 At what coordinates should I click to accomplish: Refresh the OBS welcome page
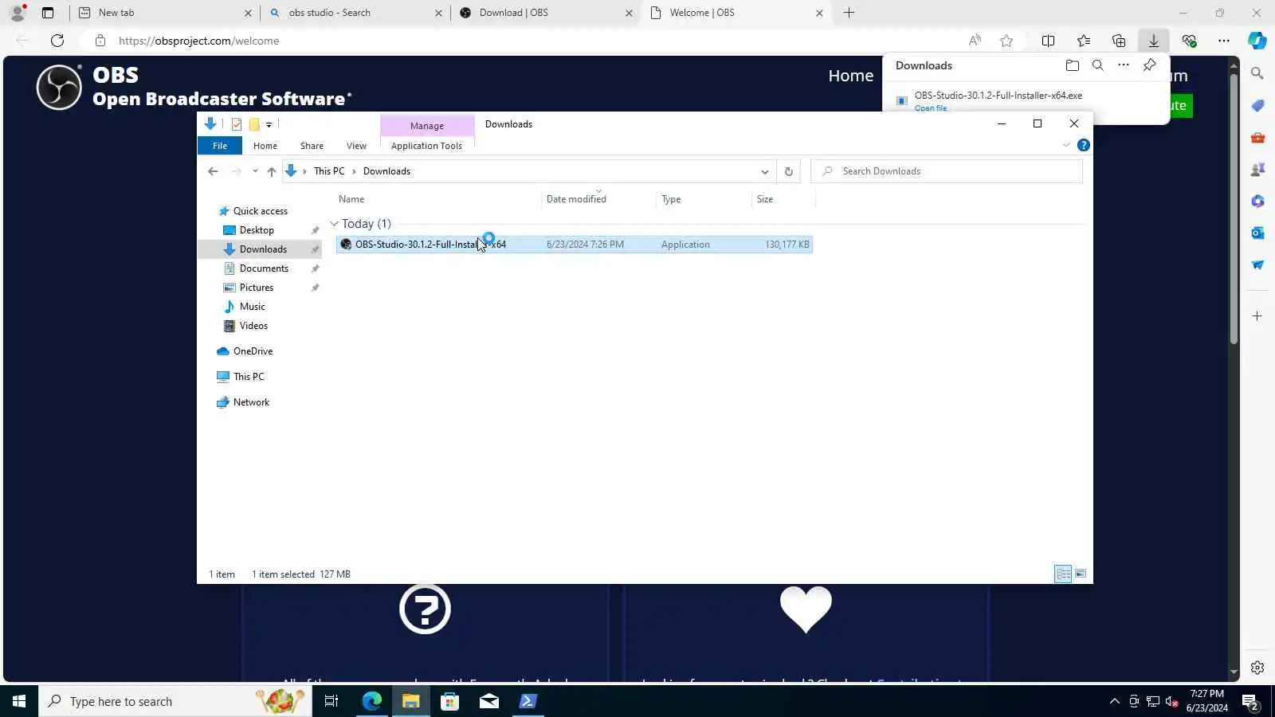57,41
